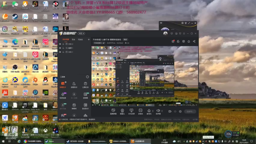Click the padlock icon above preview
The image size is (256, 144).
[178, 41]
